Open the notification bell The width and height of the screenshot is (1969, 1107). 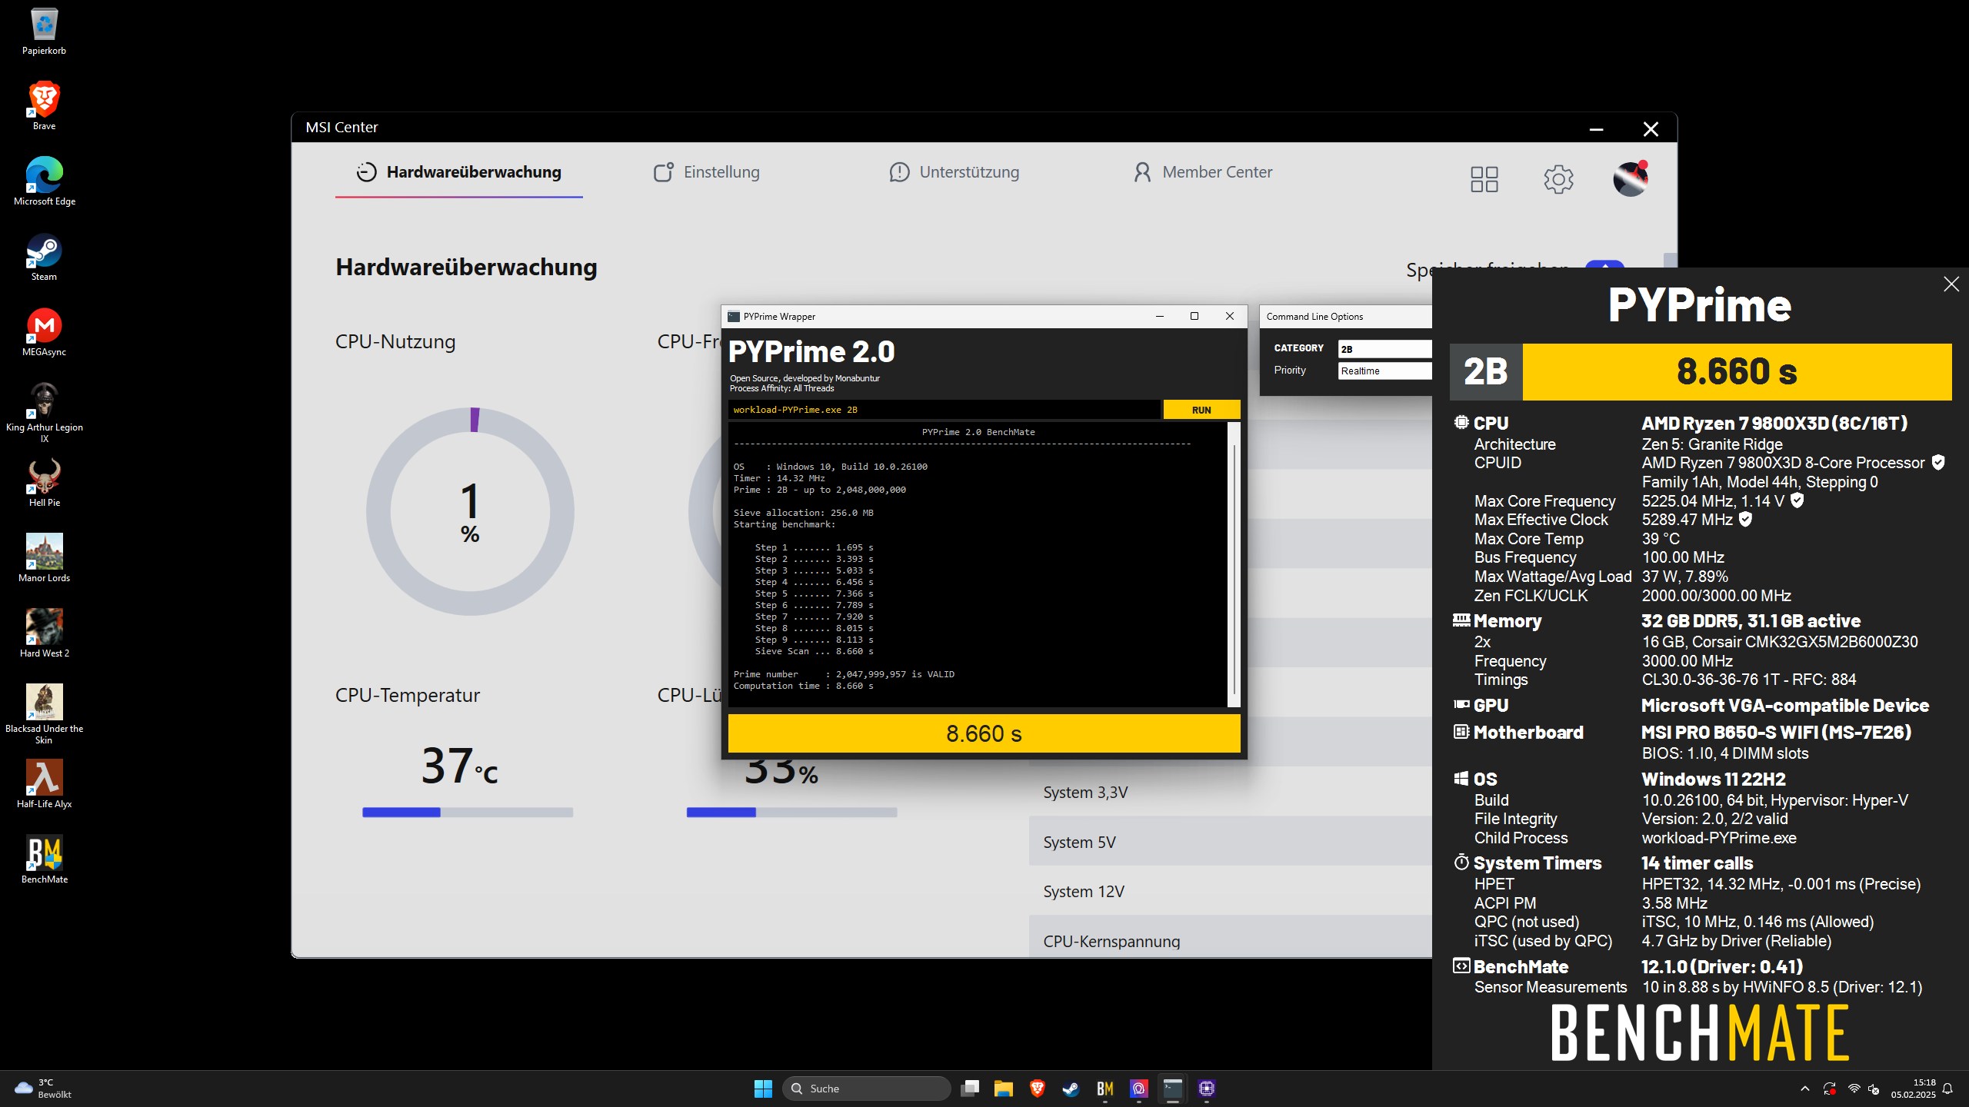pyautogui.click(x=1947, y=1089)
